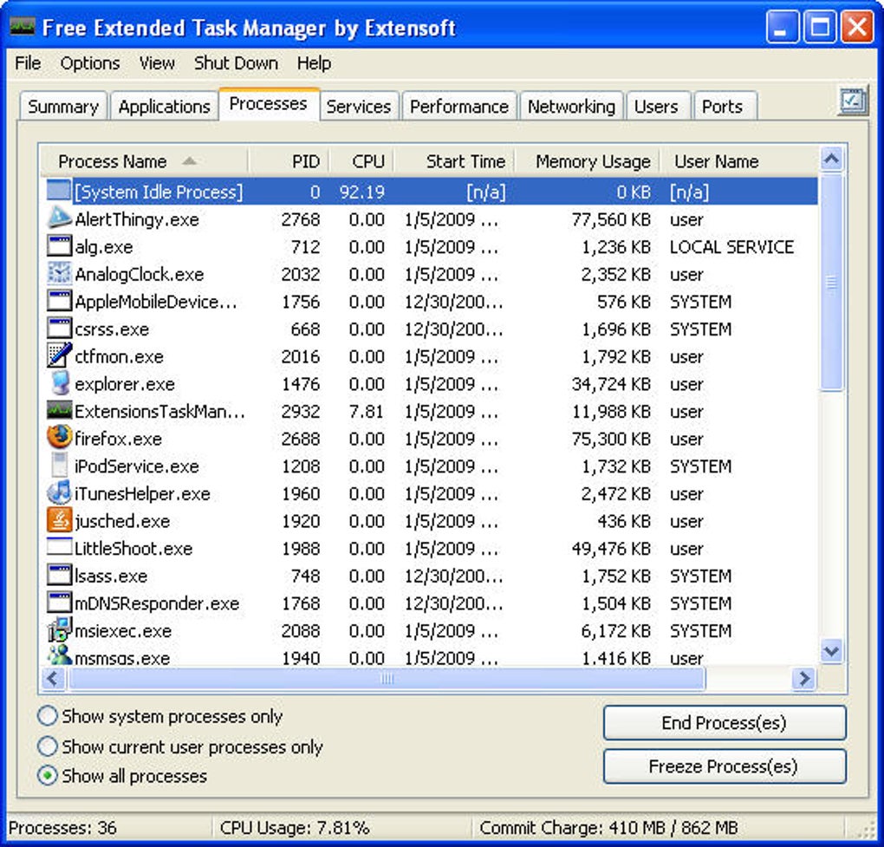Click LOCAL SERVICE user name cell
The width and height of the screenshot is (884, 847).
point(731,246)
